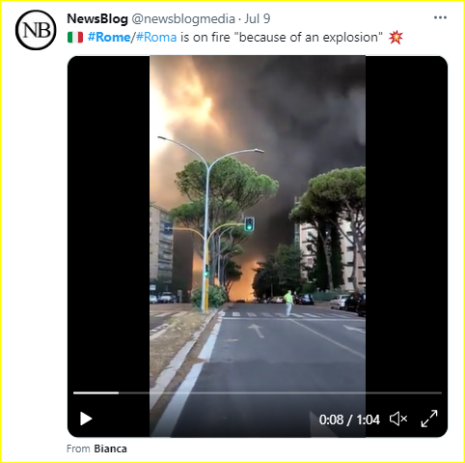Open the Jul 9 tweet timestamp
Viewport: 465px width, 463px height.
tap(258, 18)
